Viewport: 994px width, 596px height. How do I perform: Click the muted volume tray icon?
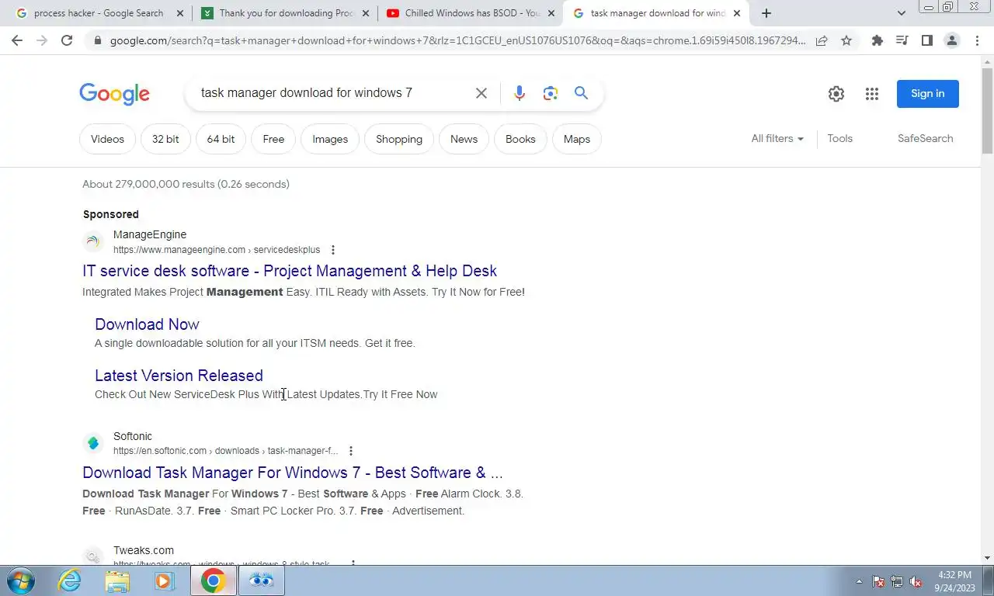[x=916, y=581]
